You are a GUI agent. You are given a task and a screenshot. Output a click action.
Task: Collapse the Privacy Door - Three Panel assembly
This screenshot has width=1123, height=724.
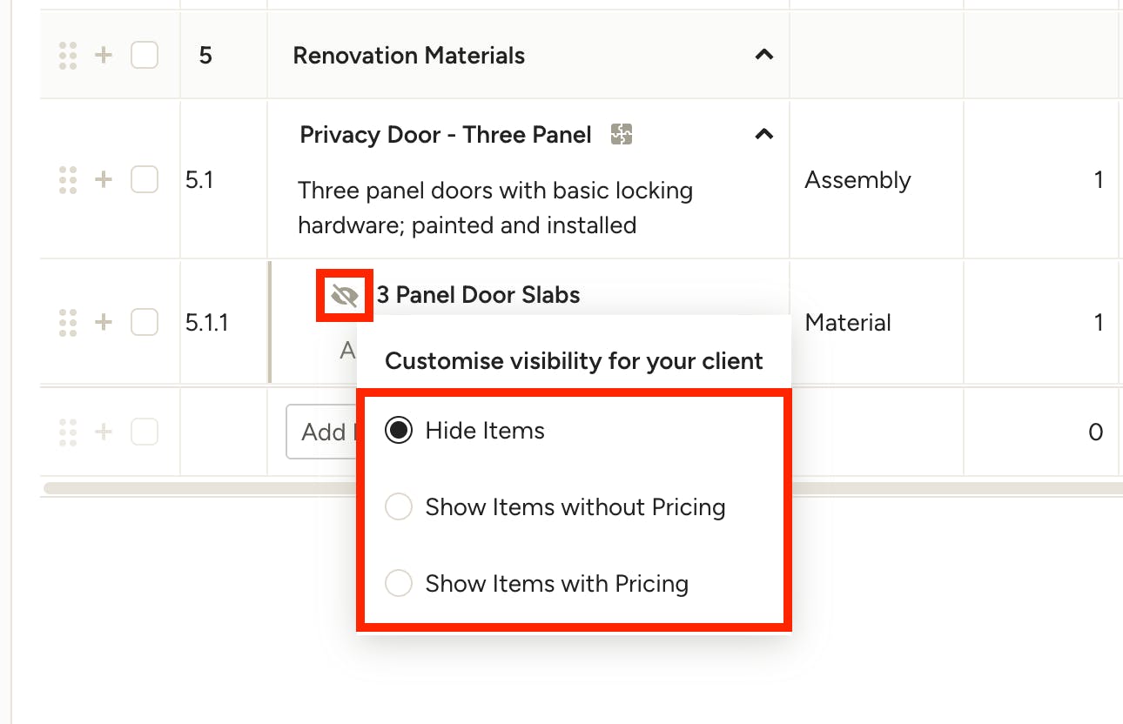pos(763,134)
